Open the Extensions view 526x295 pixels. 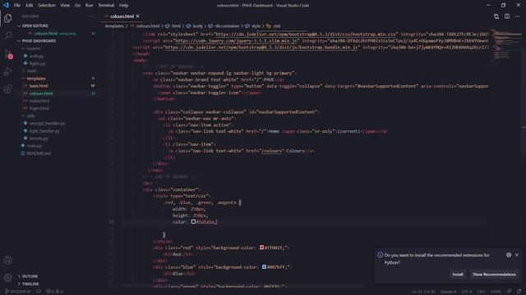tap(7, 89)
